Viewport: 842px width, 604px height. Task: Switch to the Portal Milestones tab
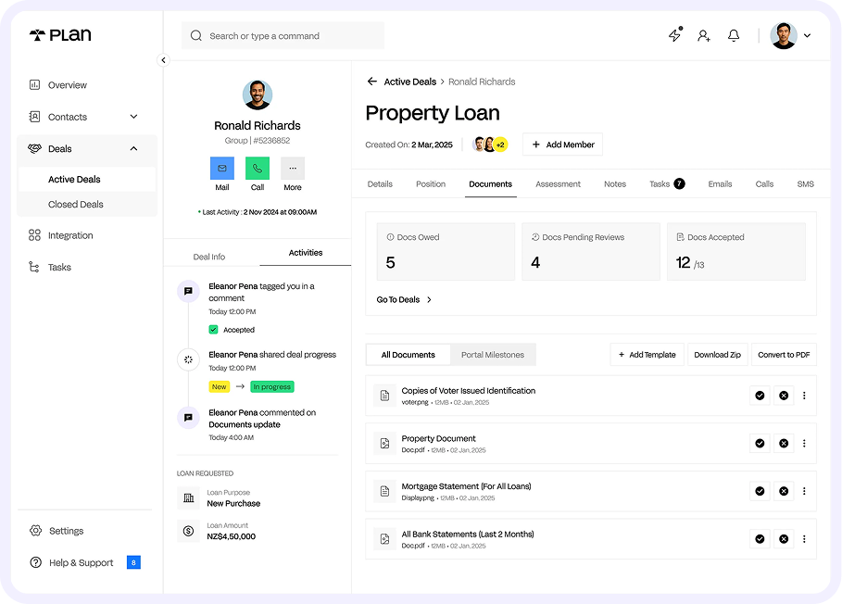[492, 355]
